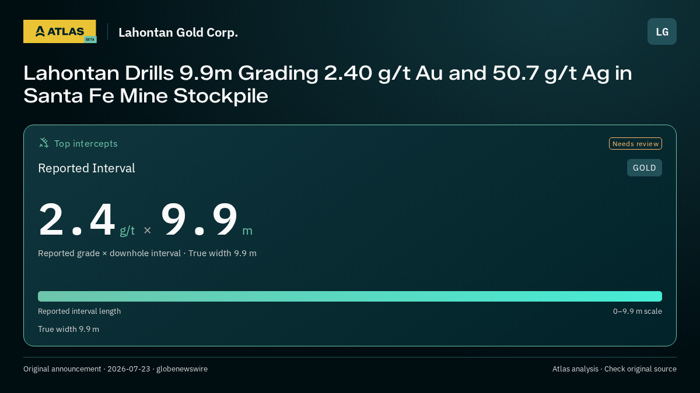
Task: Click the Reported grade × downhole interval caption
Action: pos(147,253)
